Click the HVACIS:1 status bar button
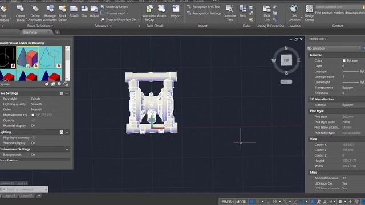Viewport: 365px width, 205px height. [x=227, y=202]
